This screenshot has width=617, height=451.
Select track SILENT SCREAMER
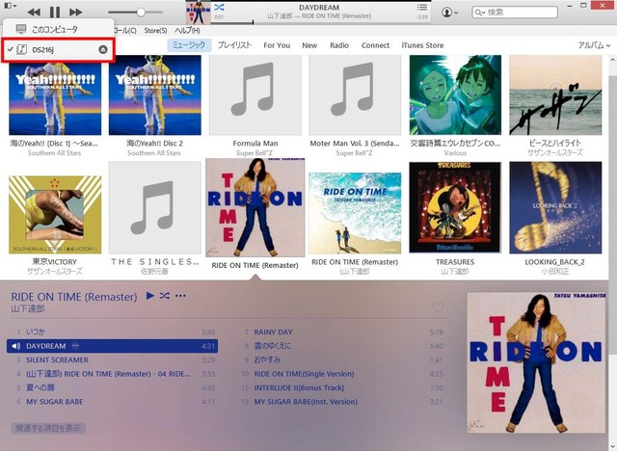[x=112, y=359]
